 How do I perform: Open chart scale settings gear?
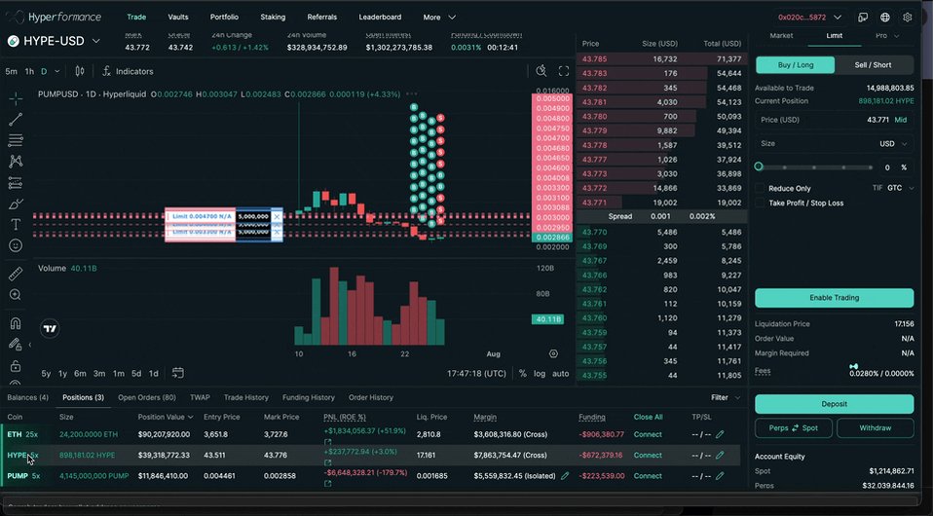click(x=553, y=353)
